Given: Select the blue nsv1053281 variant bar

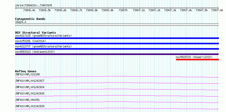Looking at the screenshot, I should tap(117, 44).
